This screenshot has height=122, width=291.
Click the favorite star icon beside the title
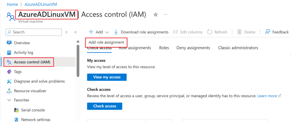tap(156, 15)
